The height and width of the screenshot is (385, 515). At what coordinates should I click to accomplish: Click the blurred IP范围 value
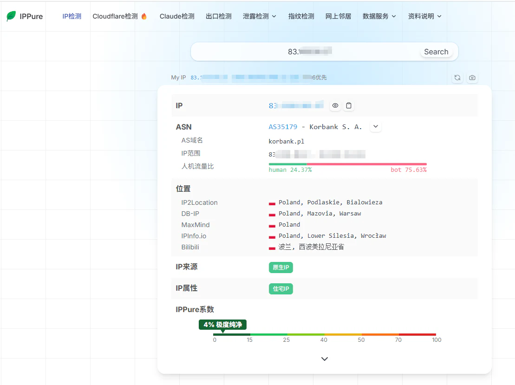(317, 154)
